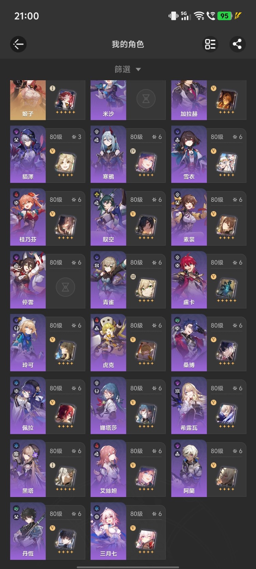
Task: Open 青雀 character card
Action: pyautogui.click(x=128, y=280)
